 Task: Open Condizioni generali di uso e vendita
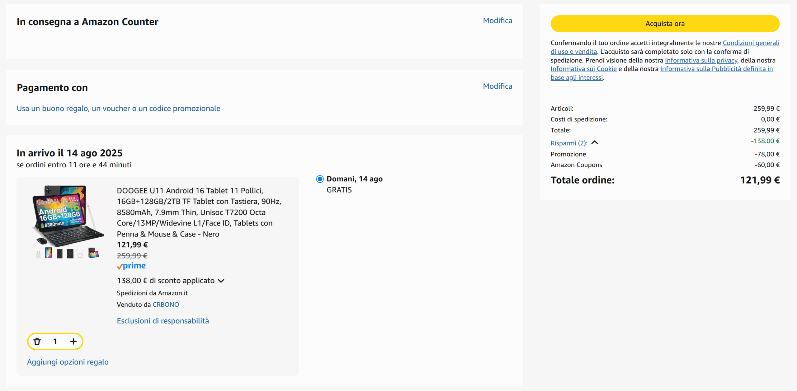pos(751,43)
